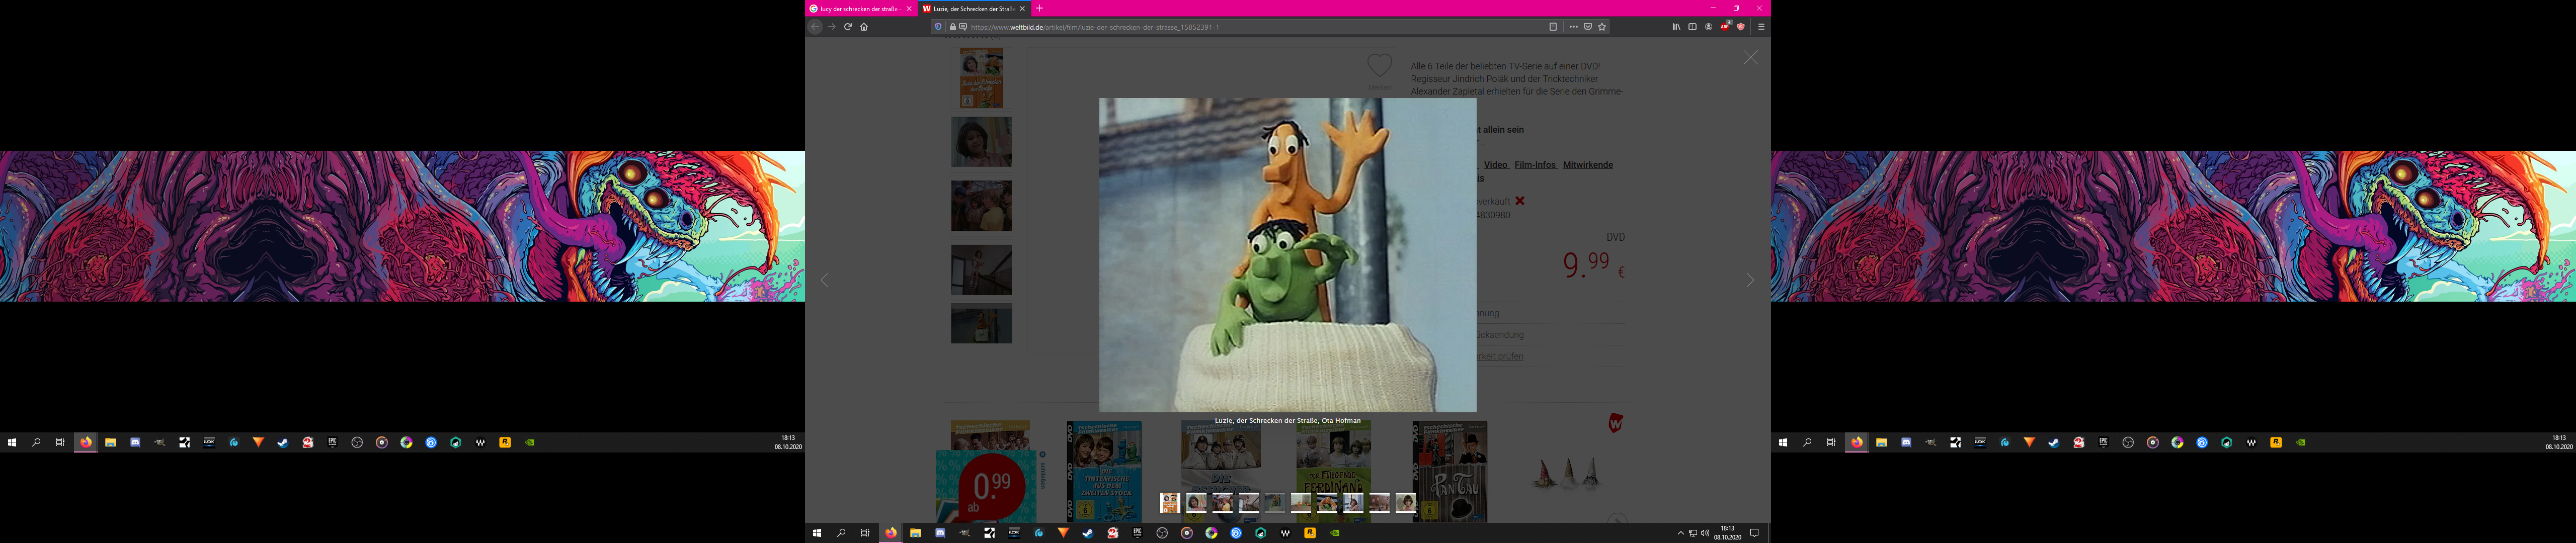Image resolution: width=2576 pixels, height=543 pixels.
Task: Click the Mitwirkende link
Action: coord(1587,165)
